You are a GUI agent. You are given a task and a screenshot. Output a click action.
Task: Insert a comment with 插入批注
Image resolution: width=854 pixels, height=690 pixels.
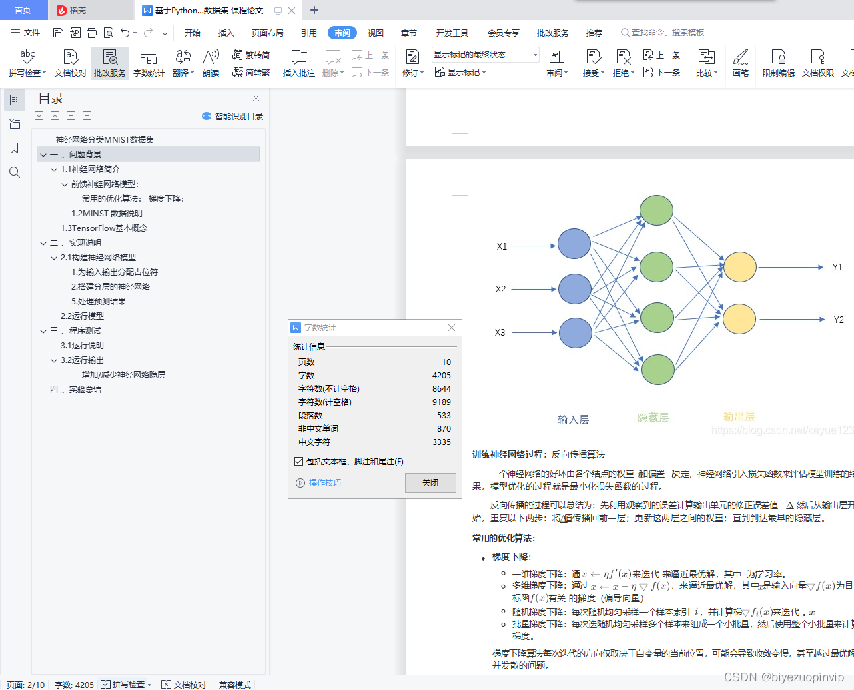(298, 63)
